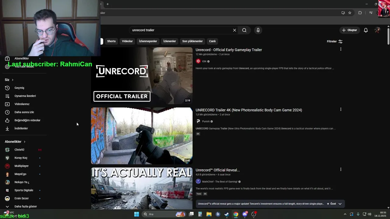Open YouTube notifications bell
Screen dimensions: 390x219
tap(366, 30)
